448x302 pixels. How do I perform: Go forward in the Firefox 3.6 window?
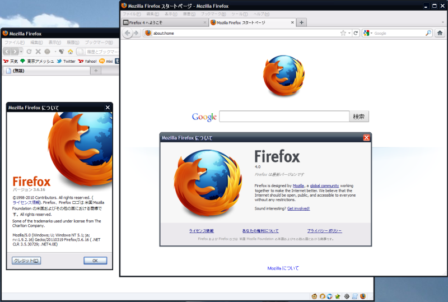click(x=15, y=52)
